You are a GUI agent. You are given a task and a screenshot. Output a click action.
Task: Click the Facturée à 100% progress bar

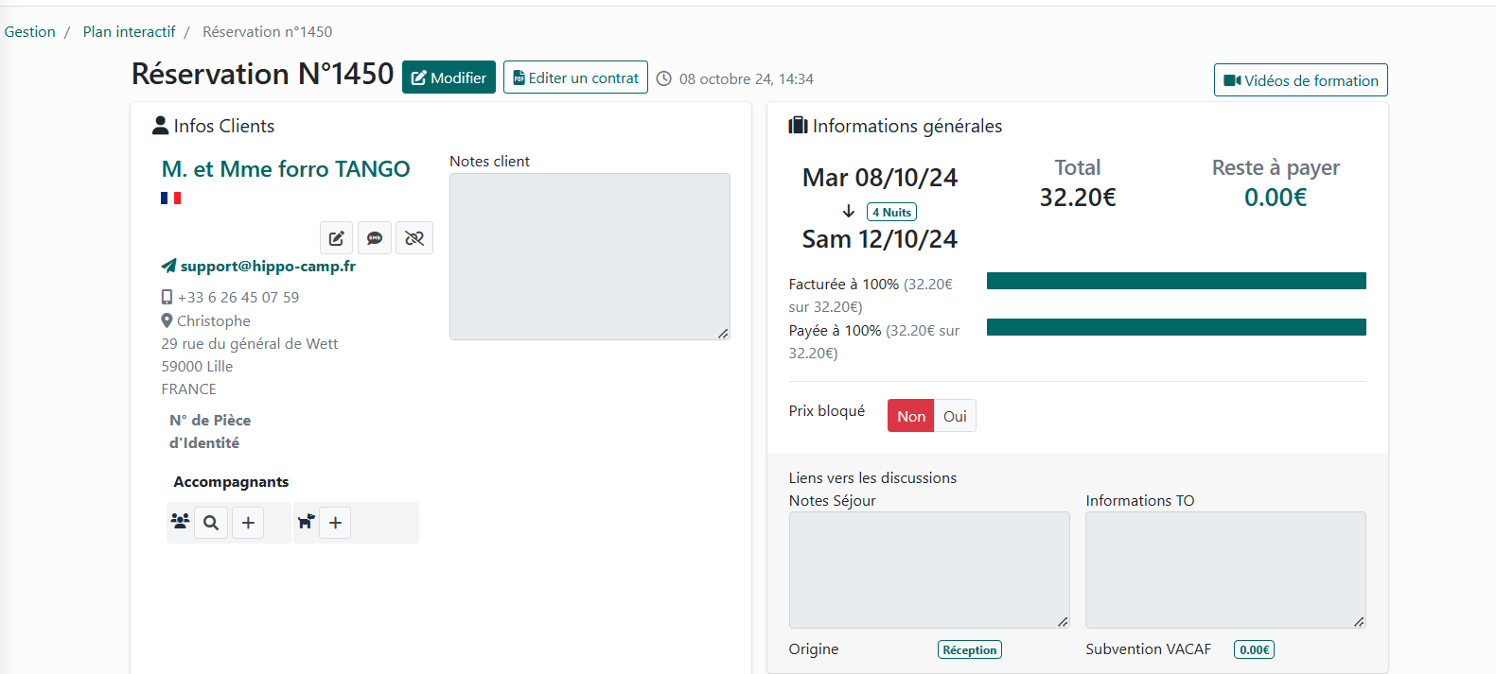tap(1175, 281)
